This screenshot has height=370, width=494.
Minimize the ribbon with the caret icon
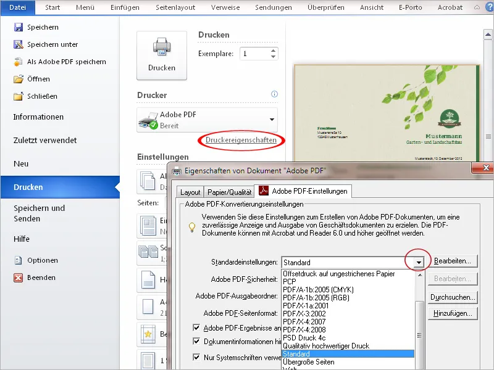coord(477,7)
